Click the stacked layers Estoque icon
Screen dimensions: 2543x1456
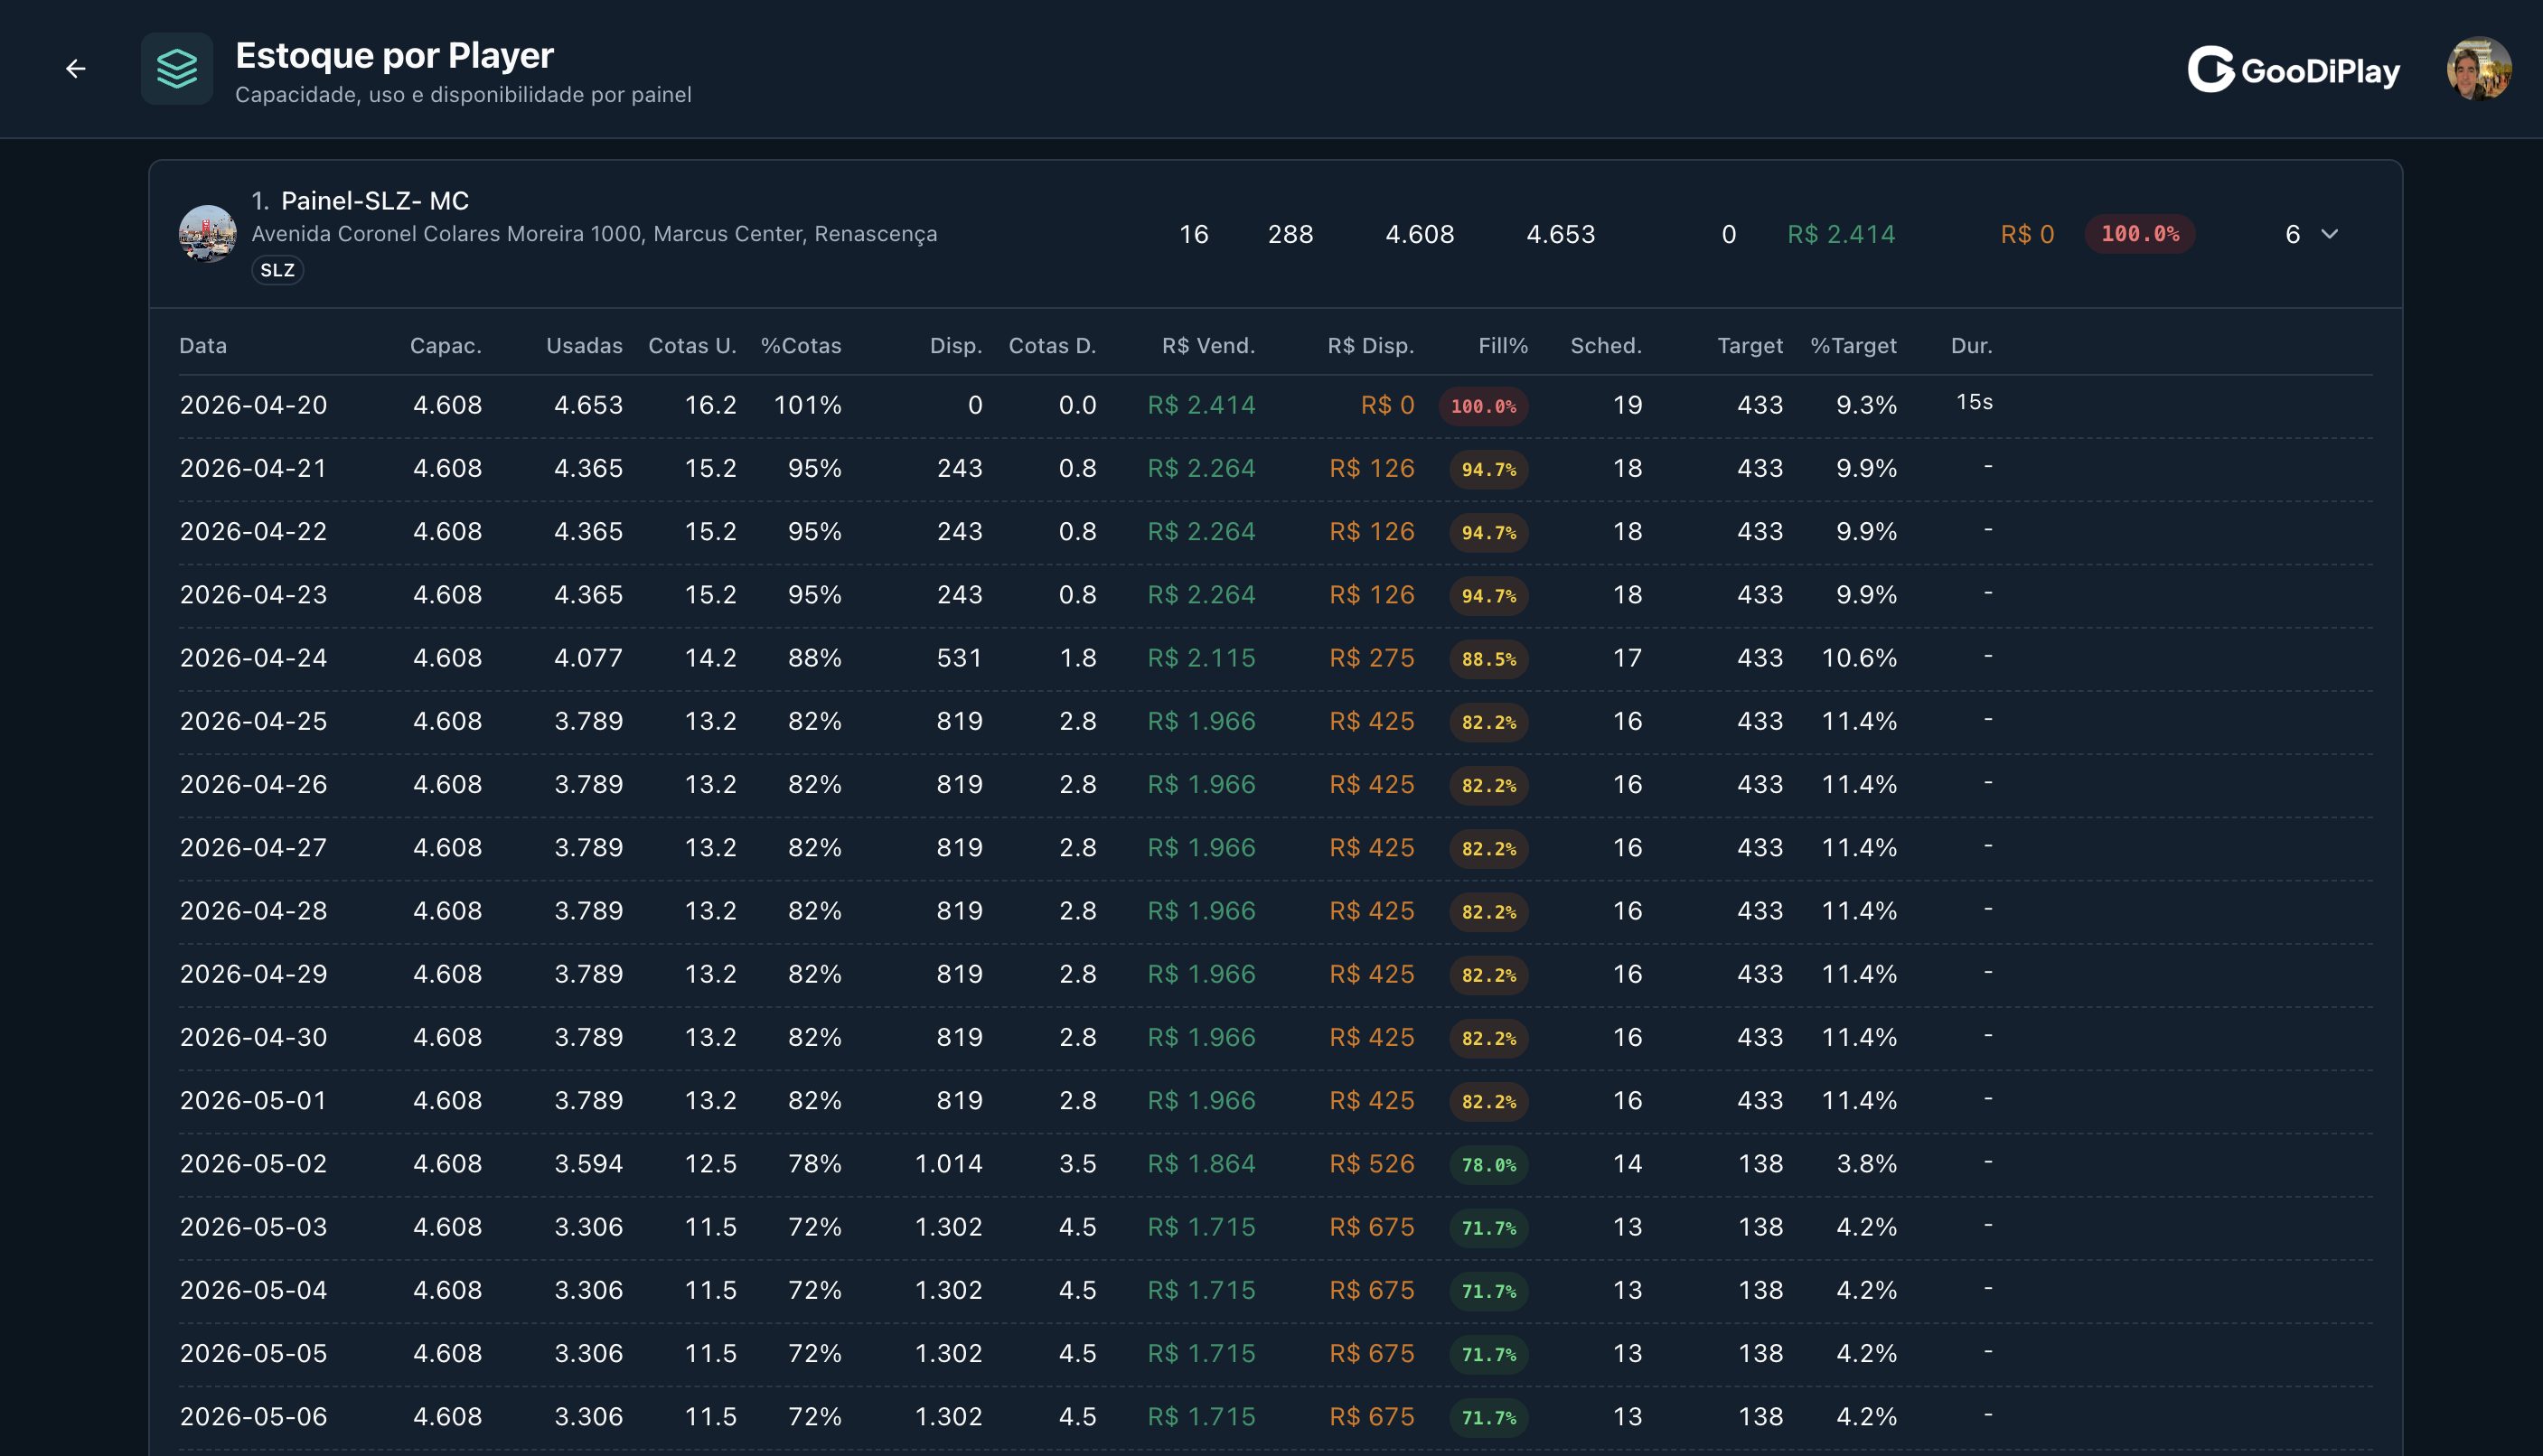(177, 69)
